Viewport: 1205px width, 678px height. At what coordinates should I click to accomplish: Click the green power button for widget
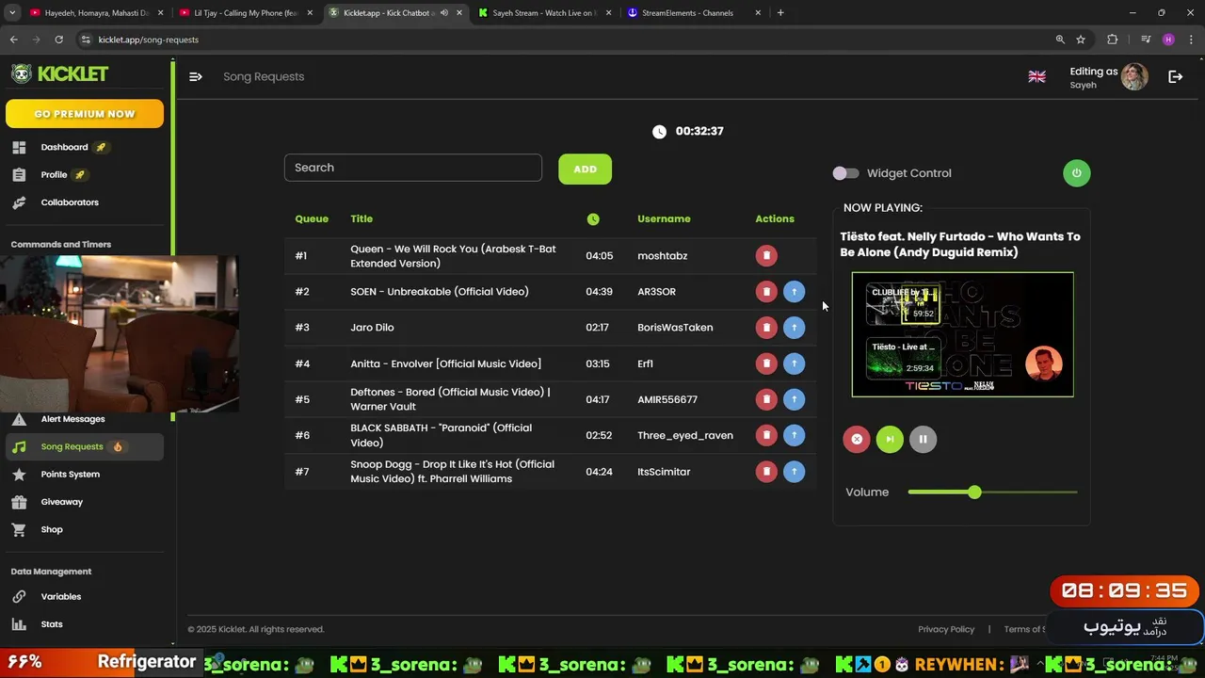click(1076, 173)
